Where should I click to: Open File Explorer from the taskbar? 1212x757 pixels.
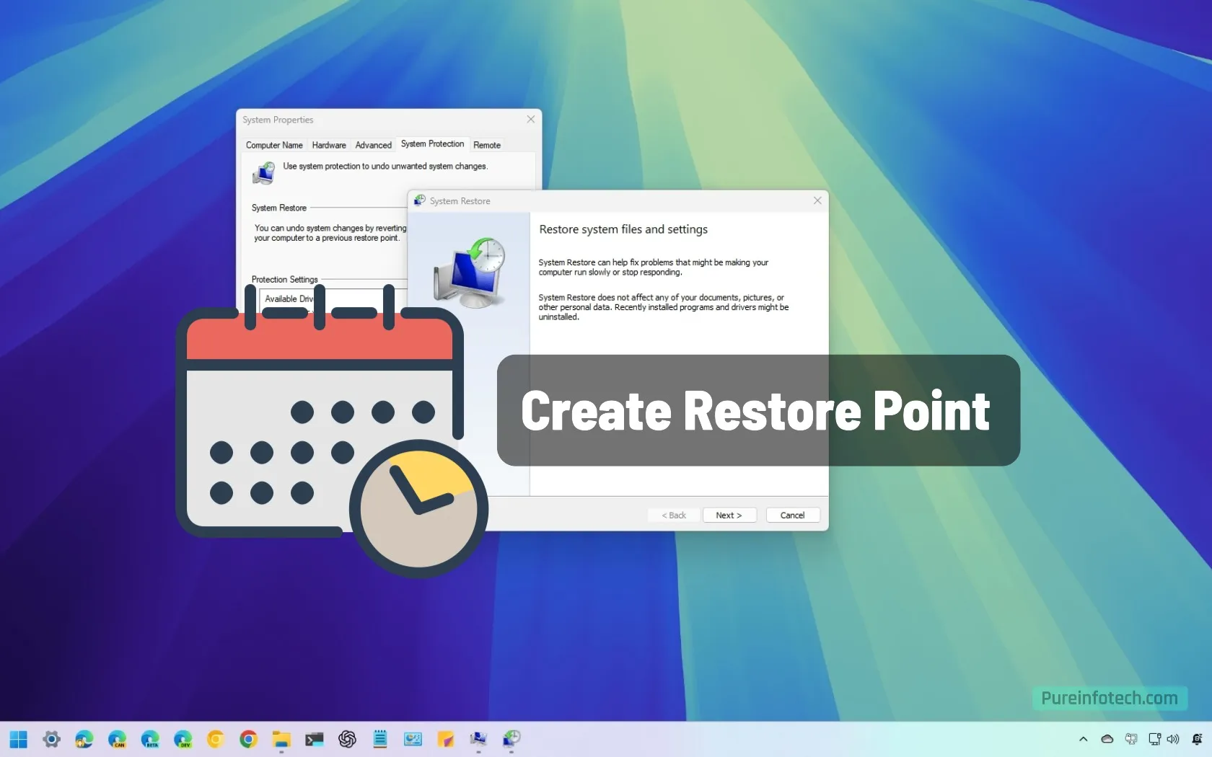click(281, 740)
